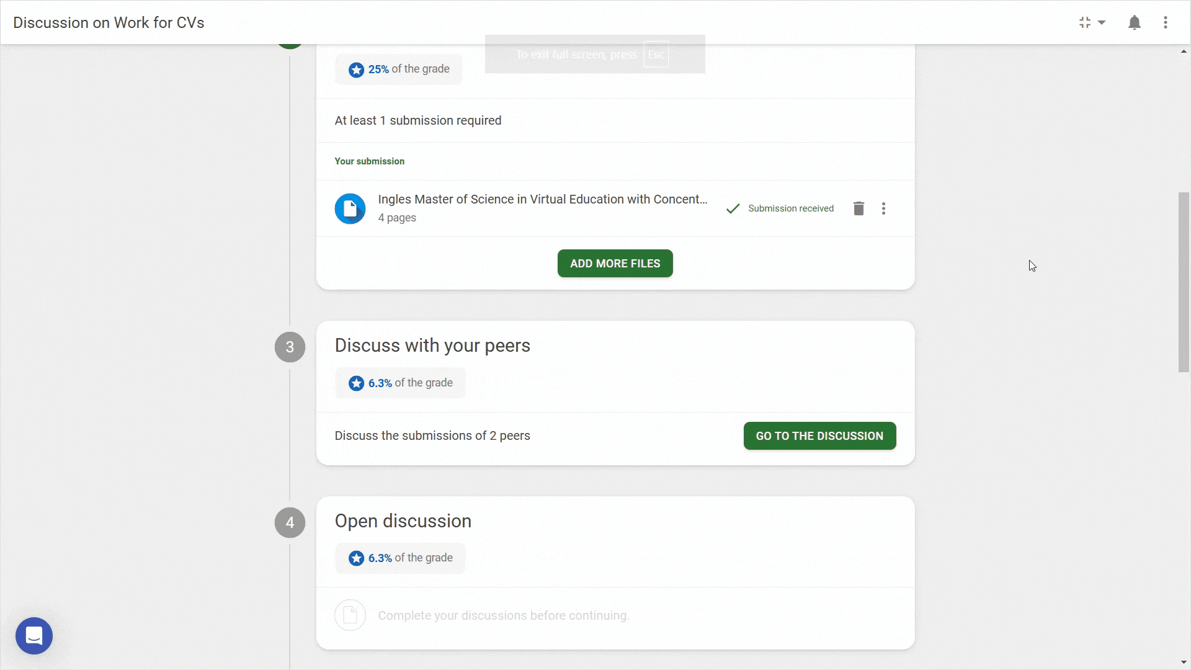This screenshot has height=670, width=1191.
Task: Click the notifications bell icon
Action: (1134, 23)
